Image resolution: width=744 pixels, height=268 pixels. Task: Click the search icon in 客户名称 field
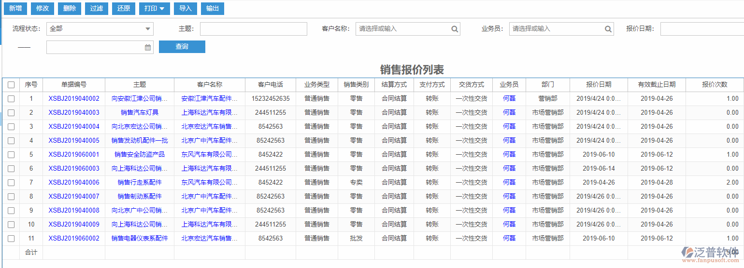(455, 29)
